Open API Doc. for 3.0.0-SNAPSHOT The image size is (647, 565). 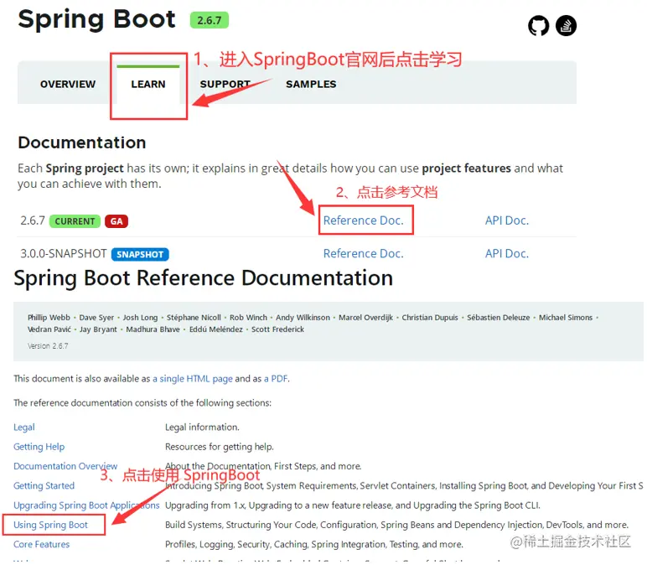point(507,253)
